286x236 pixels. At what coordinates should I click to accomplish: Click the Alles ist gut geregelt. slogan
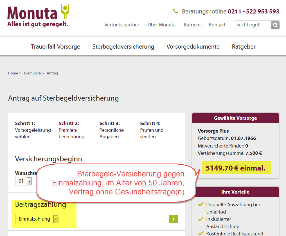[x=38, y=24]
